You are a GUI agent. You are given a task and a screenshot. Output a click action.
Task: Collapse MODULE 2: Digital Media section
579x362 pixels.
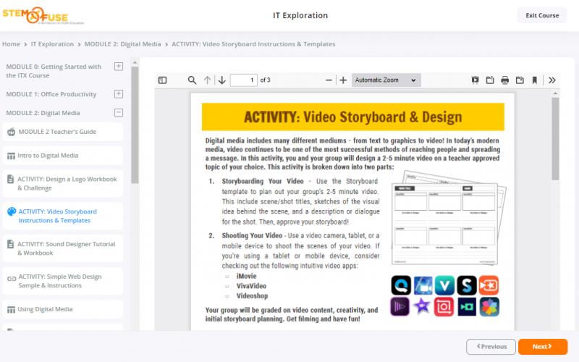[119, 113]
